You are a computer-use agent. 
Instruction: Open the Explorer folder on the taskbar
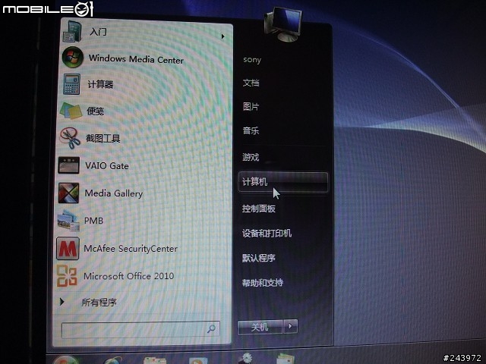(154, 360)
